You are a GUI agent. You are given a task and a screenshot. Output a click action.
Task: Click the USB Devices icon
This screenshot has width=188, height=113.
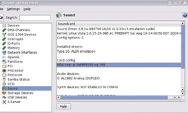4,97
